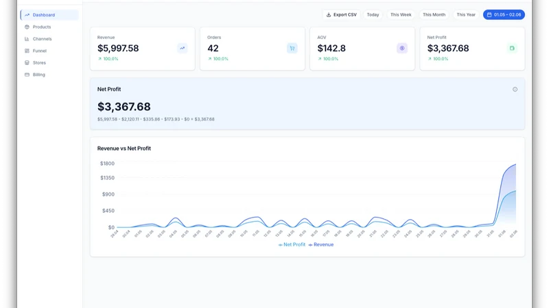Filter by Today
This screenshot has height=308, width=549.
pos(373,14)
